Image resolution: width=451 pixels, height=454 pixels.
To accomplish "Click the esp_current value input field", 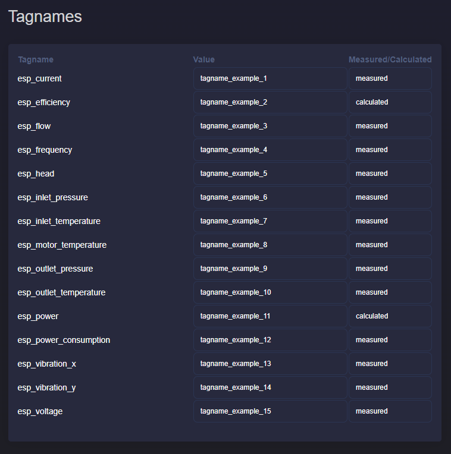I will pyautogui.click(x=270, y=78).
